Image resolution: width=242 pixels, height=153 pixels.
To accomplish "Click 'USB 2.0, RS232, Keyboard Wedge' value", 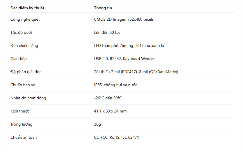I will click(x=124, y=59).
